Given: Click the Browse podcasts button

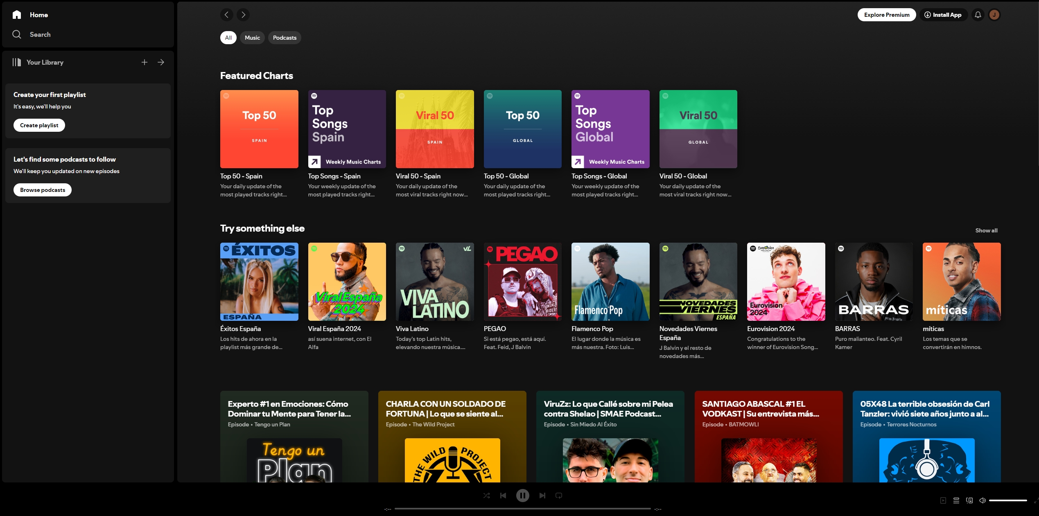Looking at the screenshot, I should [x=43, y=190].
